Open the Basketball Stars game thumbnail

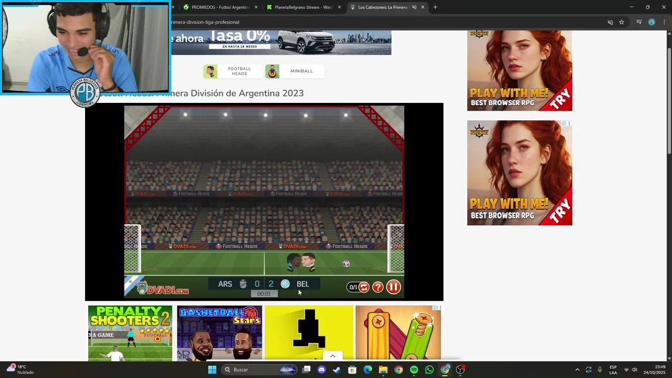click(x=219, y=333)
